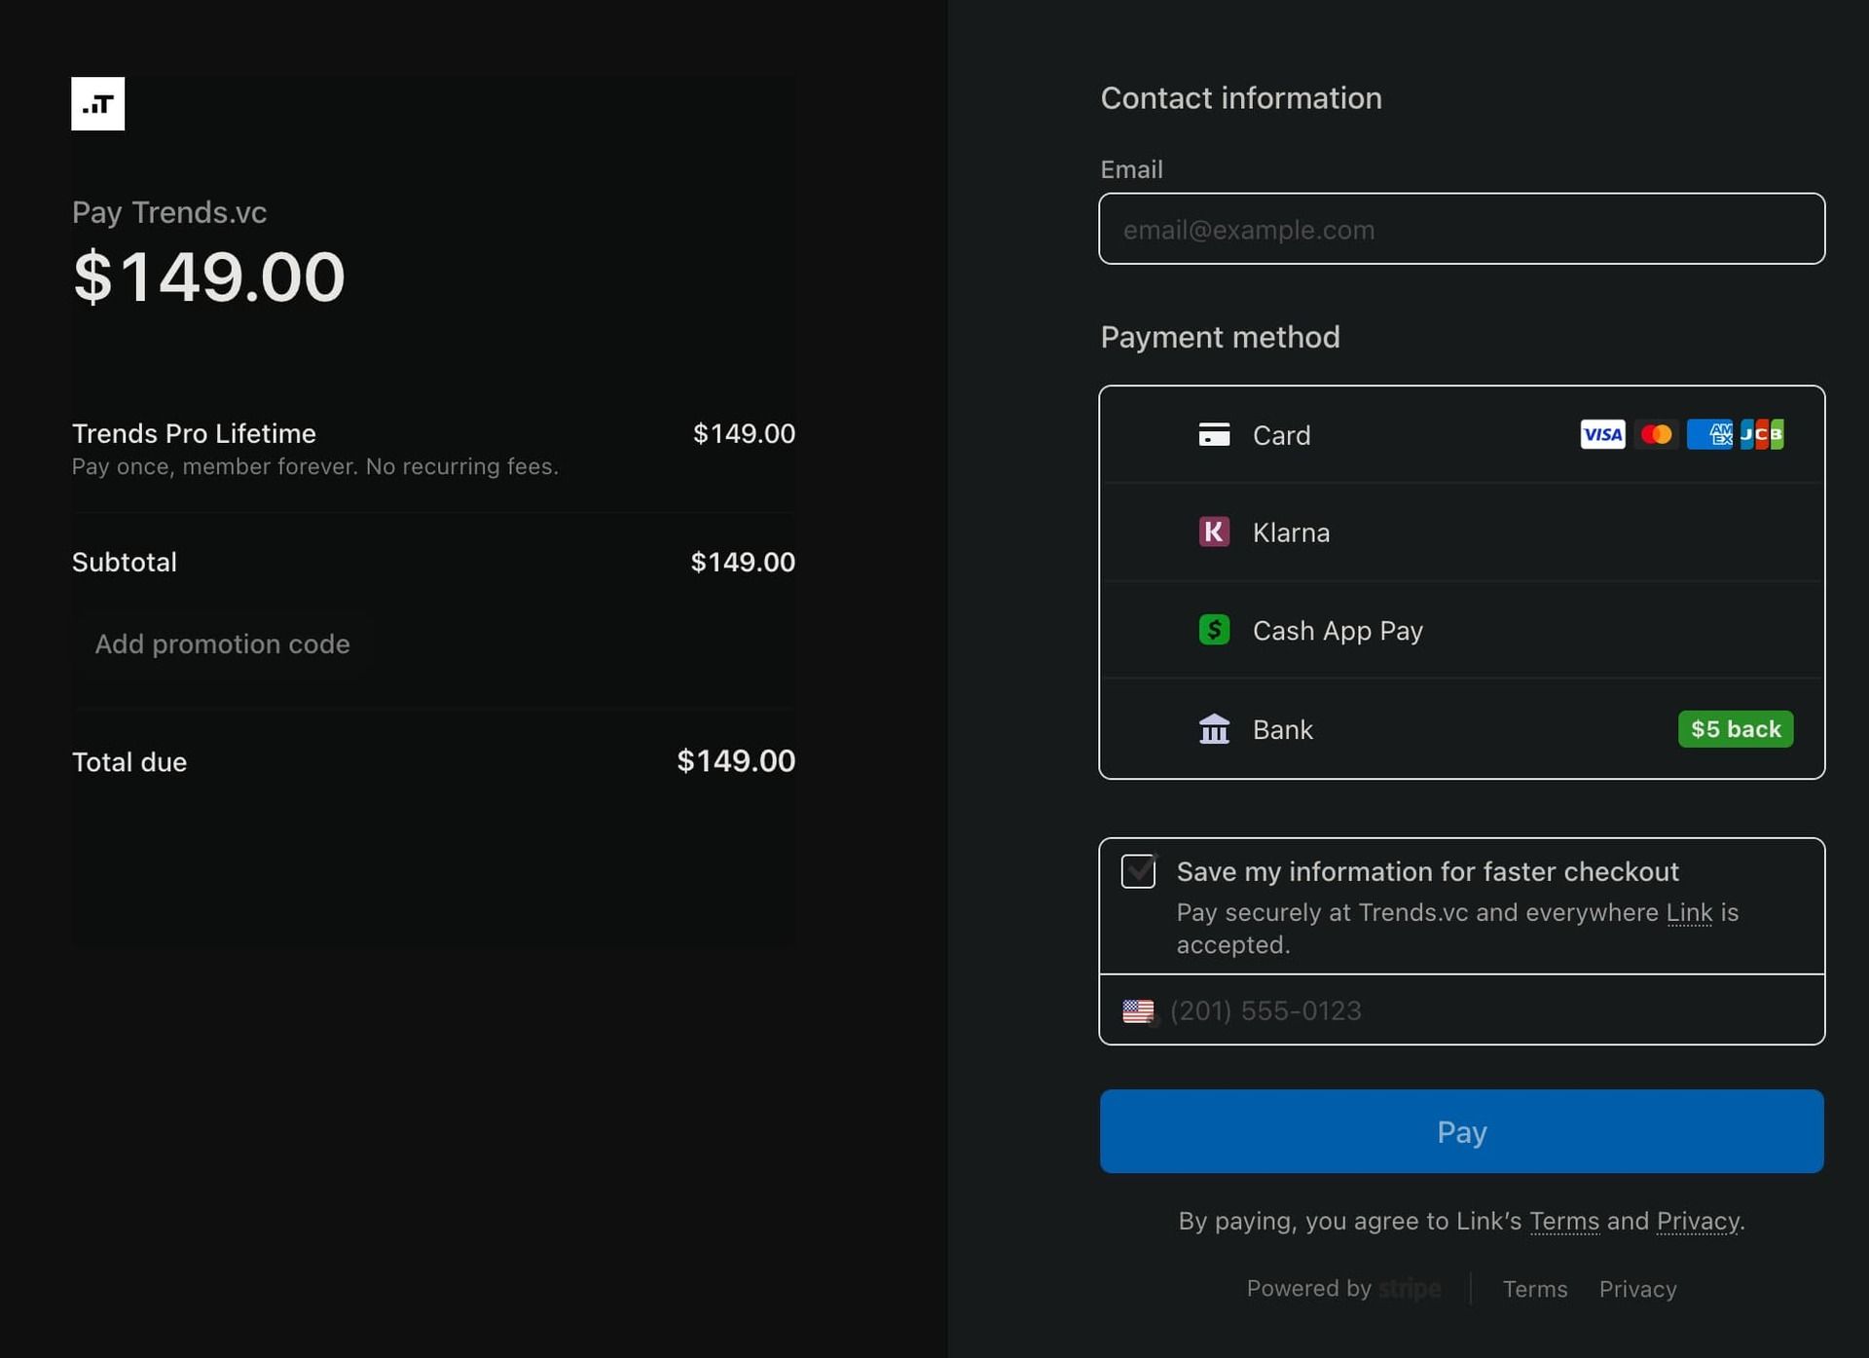Screen dimensions: 1869x1358
Task: Click Powered by Stripe link
Action: (1343, 1289)
